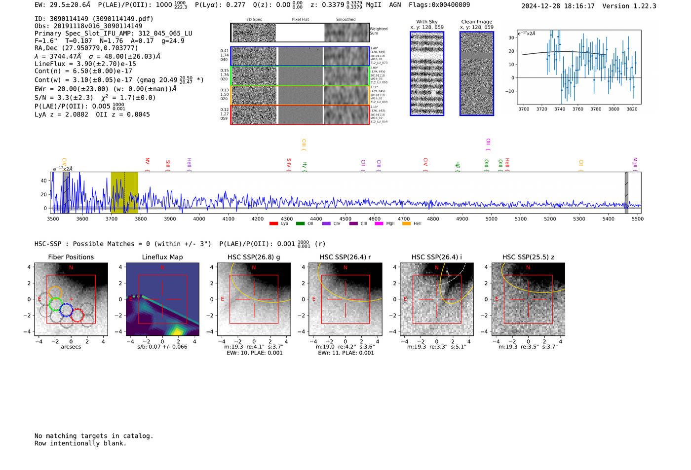Click the Primary Spec_Slot_IFU_AMP line
Screen dimensions: 691x470
(114, 34)
